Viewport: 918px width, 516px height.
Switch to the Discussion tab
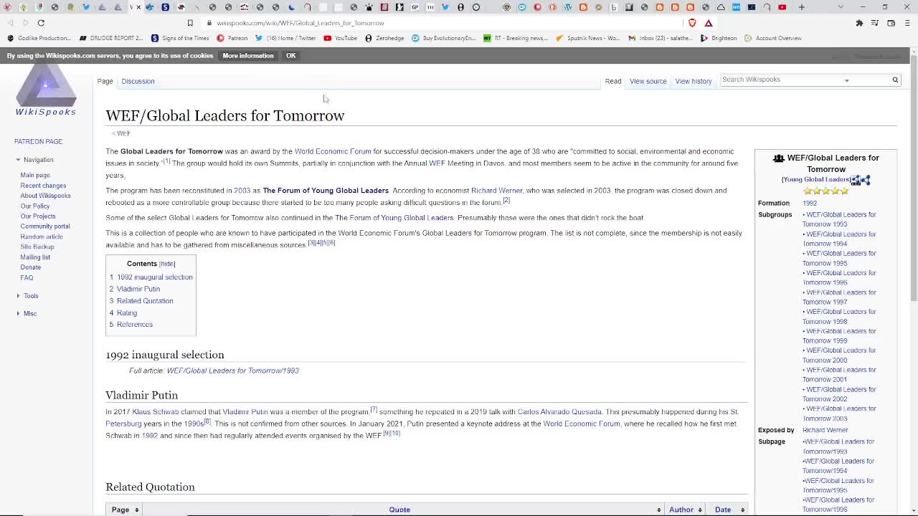click(138, 81)
